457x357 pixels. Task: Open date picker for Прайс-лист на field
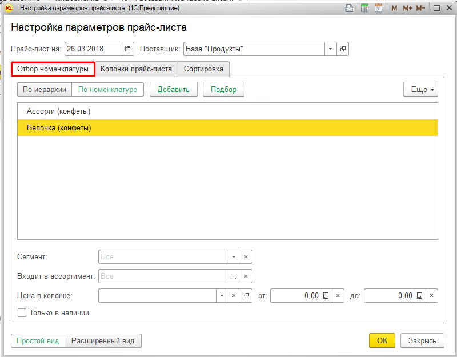pos(128,49)
